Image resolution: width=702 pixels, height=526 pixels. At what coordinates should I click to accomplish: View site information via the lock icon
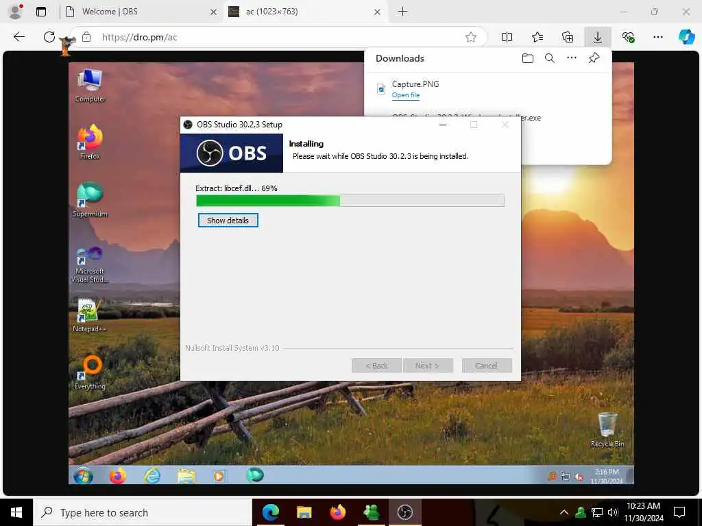[86, 37]
